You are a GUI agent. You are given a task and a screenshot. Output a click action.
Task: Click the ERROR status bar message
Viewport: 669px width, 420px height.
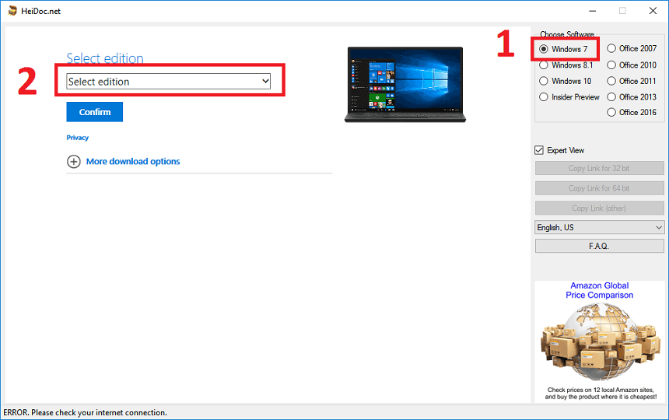pyautogui.click(x=86, y=413)
